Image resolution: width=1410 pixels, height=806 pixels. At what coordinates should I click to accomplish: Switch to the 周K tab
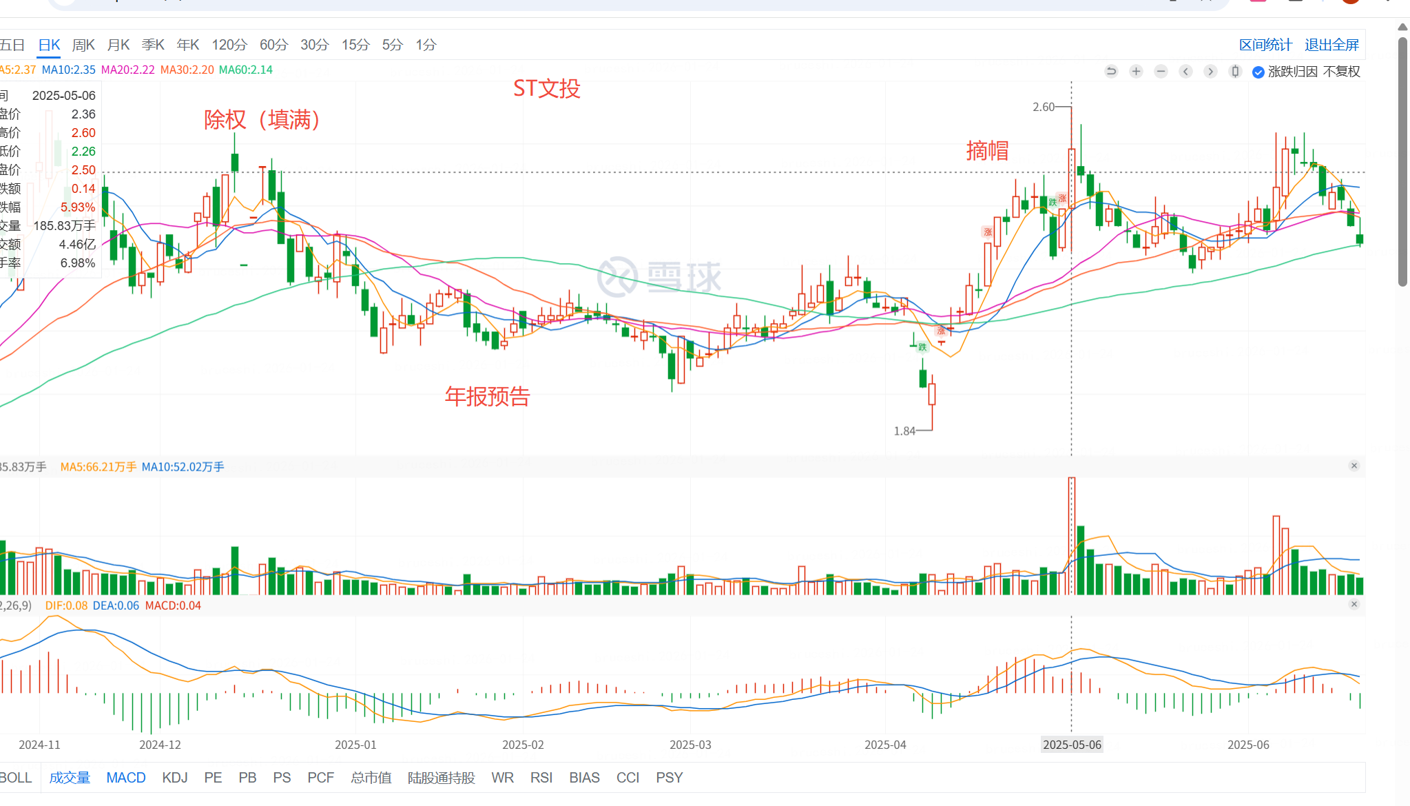[x=83, y=45]
